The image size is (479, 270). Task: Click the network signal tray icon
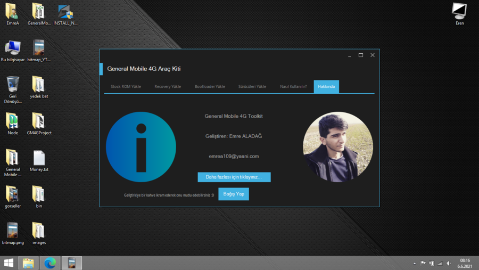(440, 263)
